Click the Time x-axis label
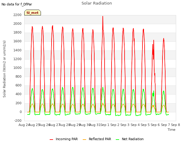This screenshot has width=194, height=145. pos(172,130)
